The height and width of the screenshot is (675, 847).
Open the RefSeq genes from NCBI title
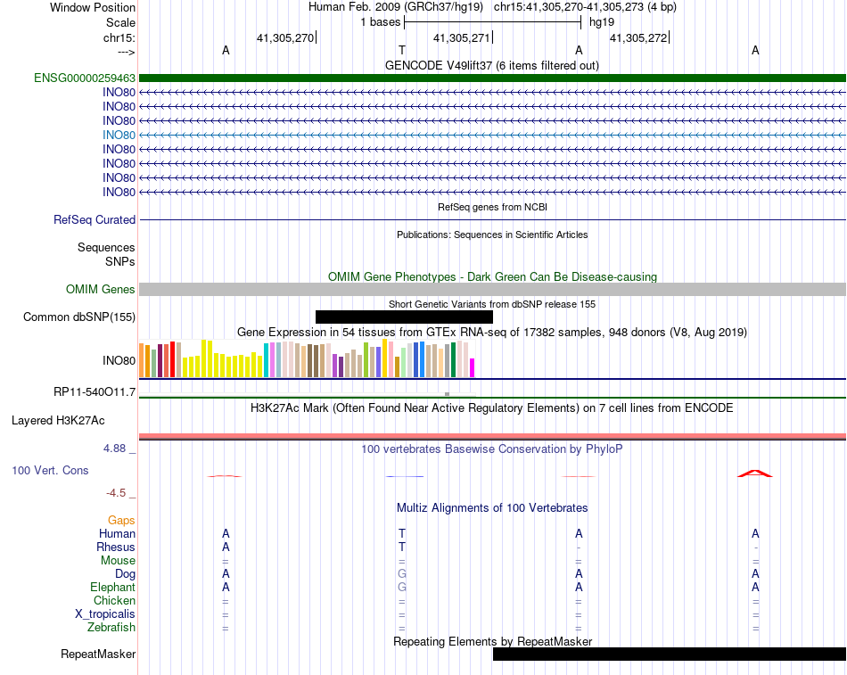click(492, 207)
